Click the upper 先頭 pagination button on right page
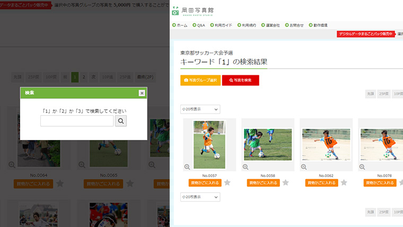Image resolution: width=403 pixels, height=227 pixels. pos(370,94)
